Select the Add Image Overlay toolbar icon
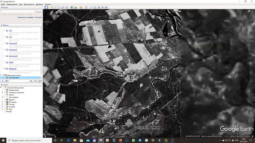Image resolution: width=255 pixels, height=143 pixels. [63, 7]
